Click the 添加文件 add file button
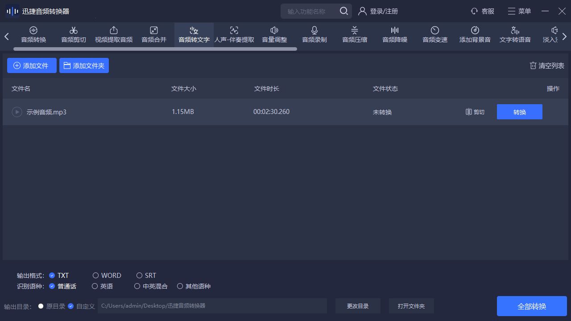The height and width of the screenshot is (321, 571). (x=32, y=65)
